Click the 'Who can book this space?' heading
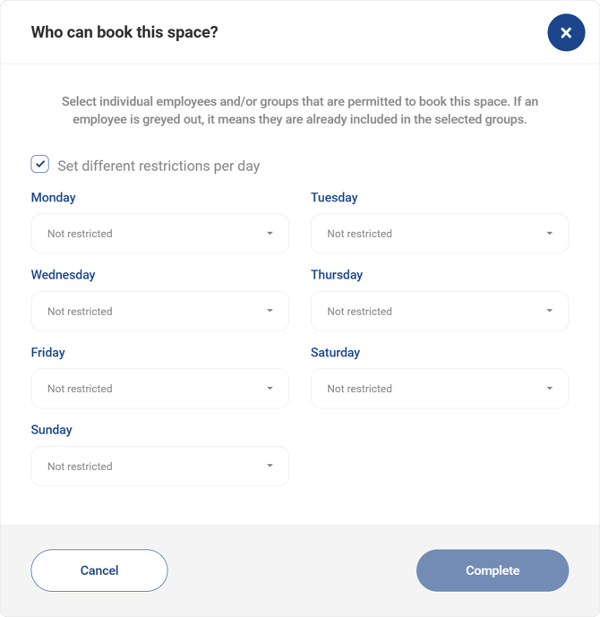The width and height of the screenshot is (600, 617). [x=124, y=32]
